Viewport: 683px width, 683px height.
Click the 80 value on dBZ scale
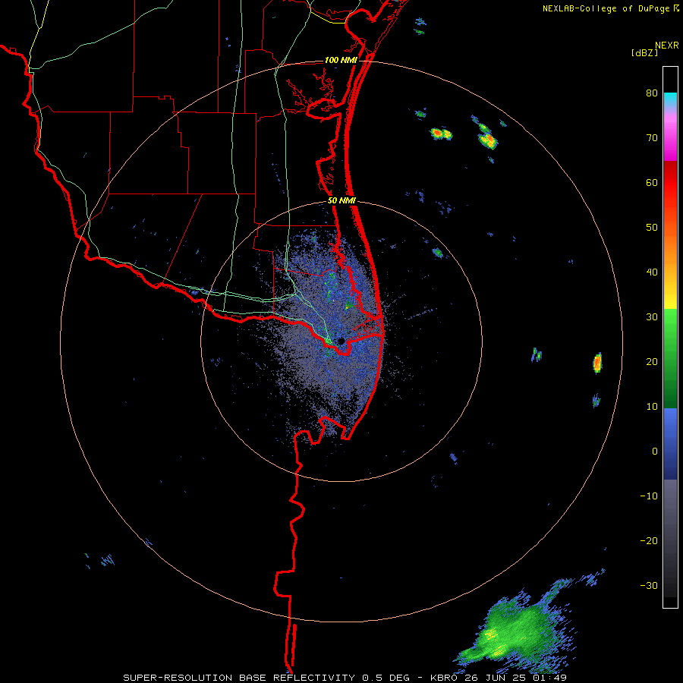pos(652,93)
